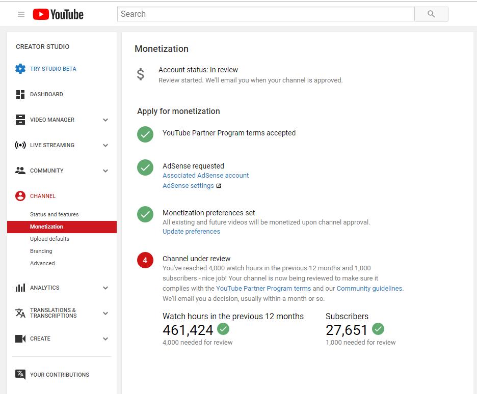Click the Community people icon
477x394 pixels.
(x=20, y=171)
